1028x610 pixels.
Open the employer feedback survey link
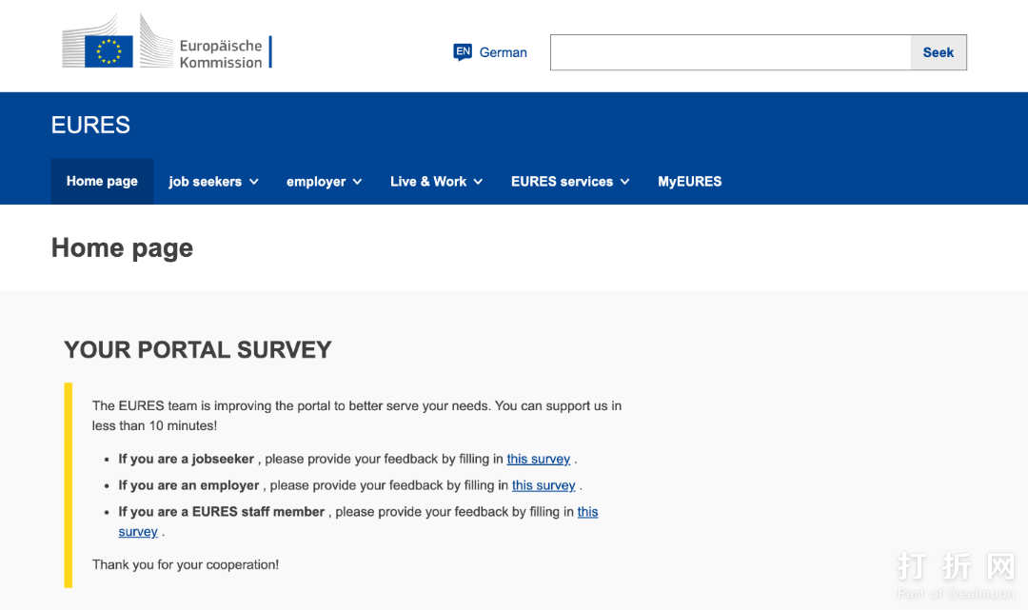coord(544,485)
